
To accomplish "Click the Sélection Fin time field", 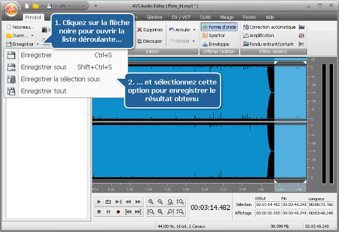I will pos(294,204).
